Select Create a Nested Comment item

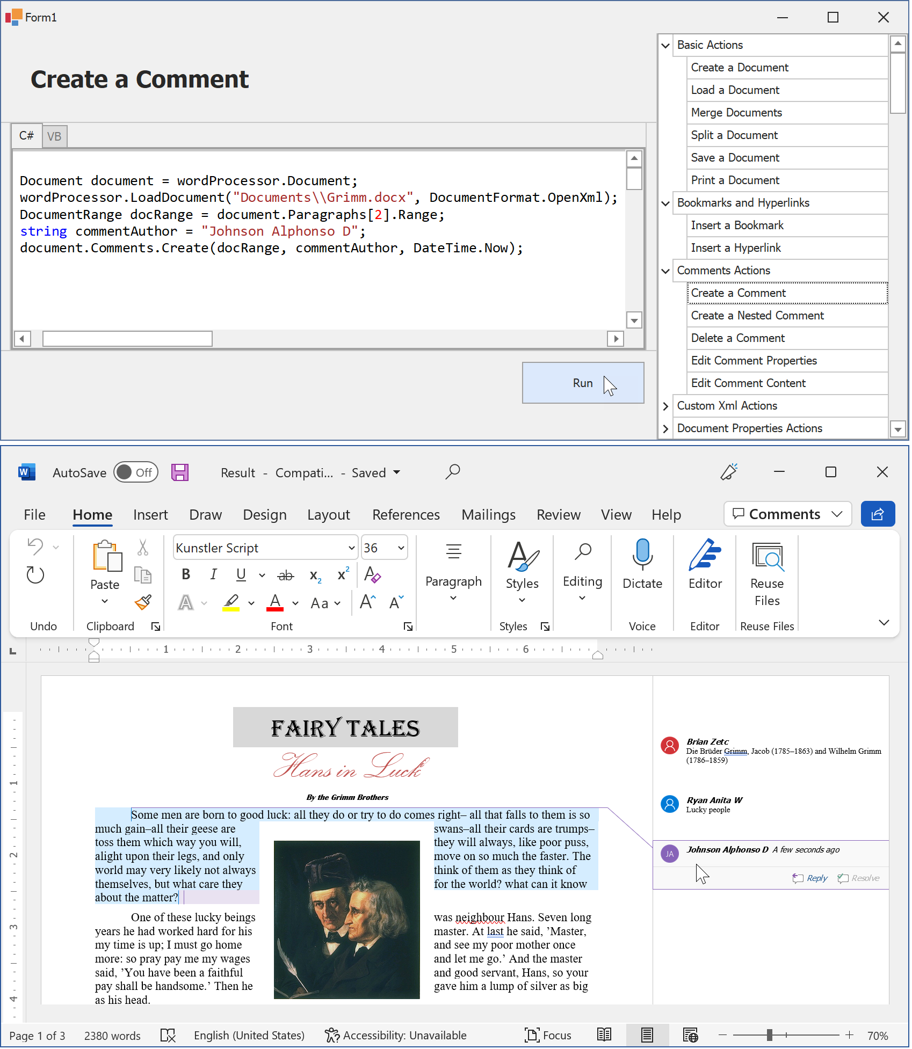[787, 316]
